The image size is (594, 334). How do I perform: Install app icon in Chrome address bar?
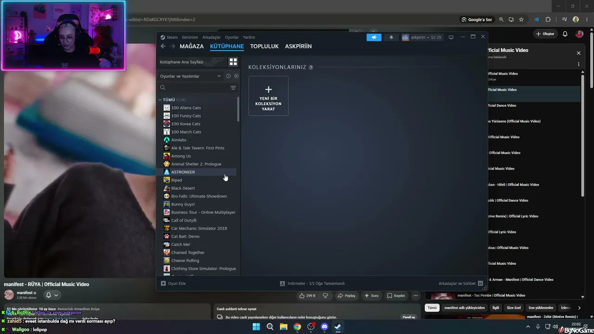[x=511, y=19]
